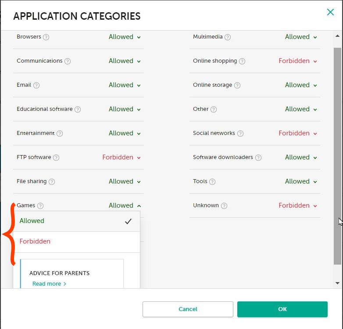
Task: Expand the Browsers Allowed dropdown
Action: 125,37
